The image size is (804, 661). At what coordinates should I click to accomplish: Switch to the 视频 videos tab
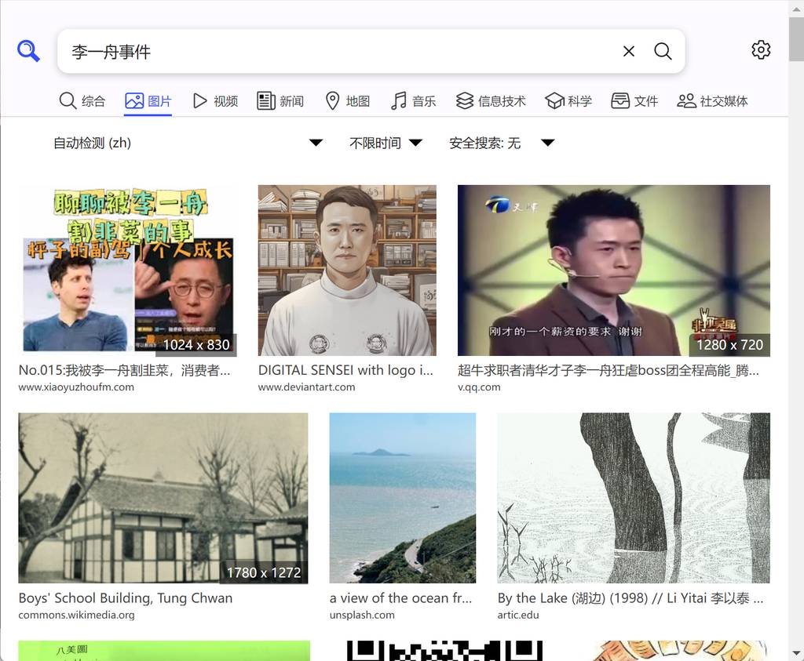(x=215, y=101)
